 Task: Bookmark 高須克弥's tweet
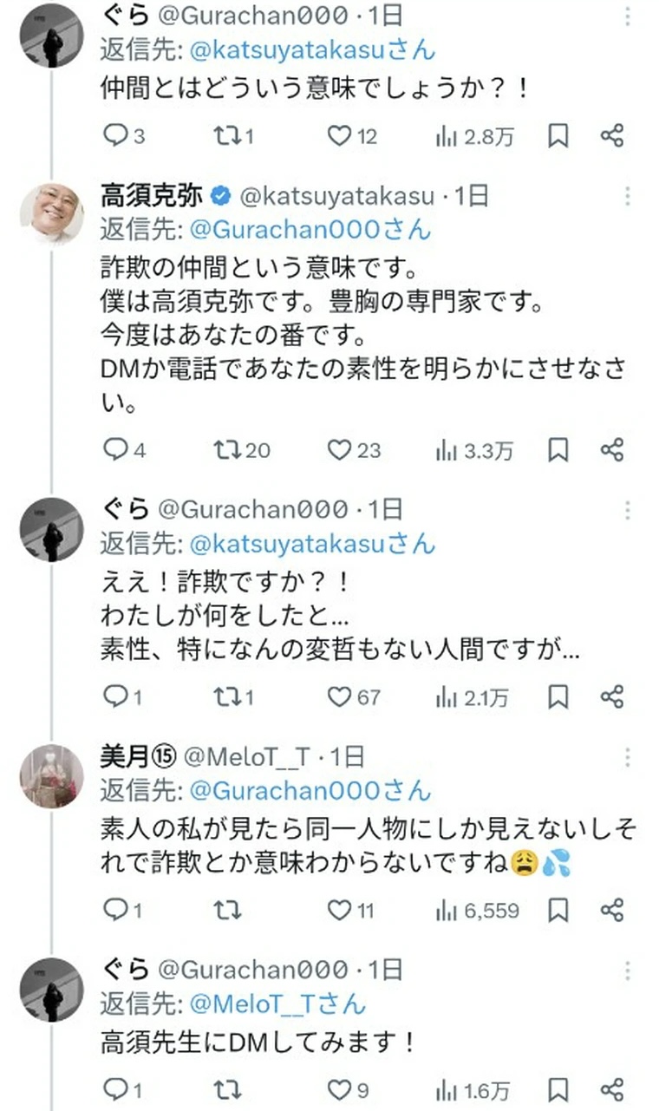[558, 449]
